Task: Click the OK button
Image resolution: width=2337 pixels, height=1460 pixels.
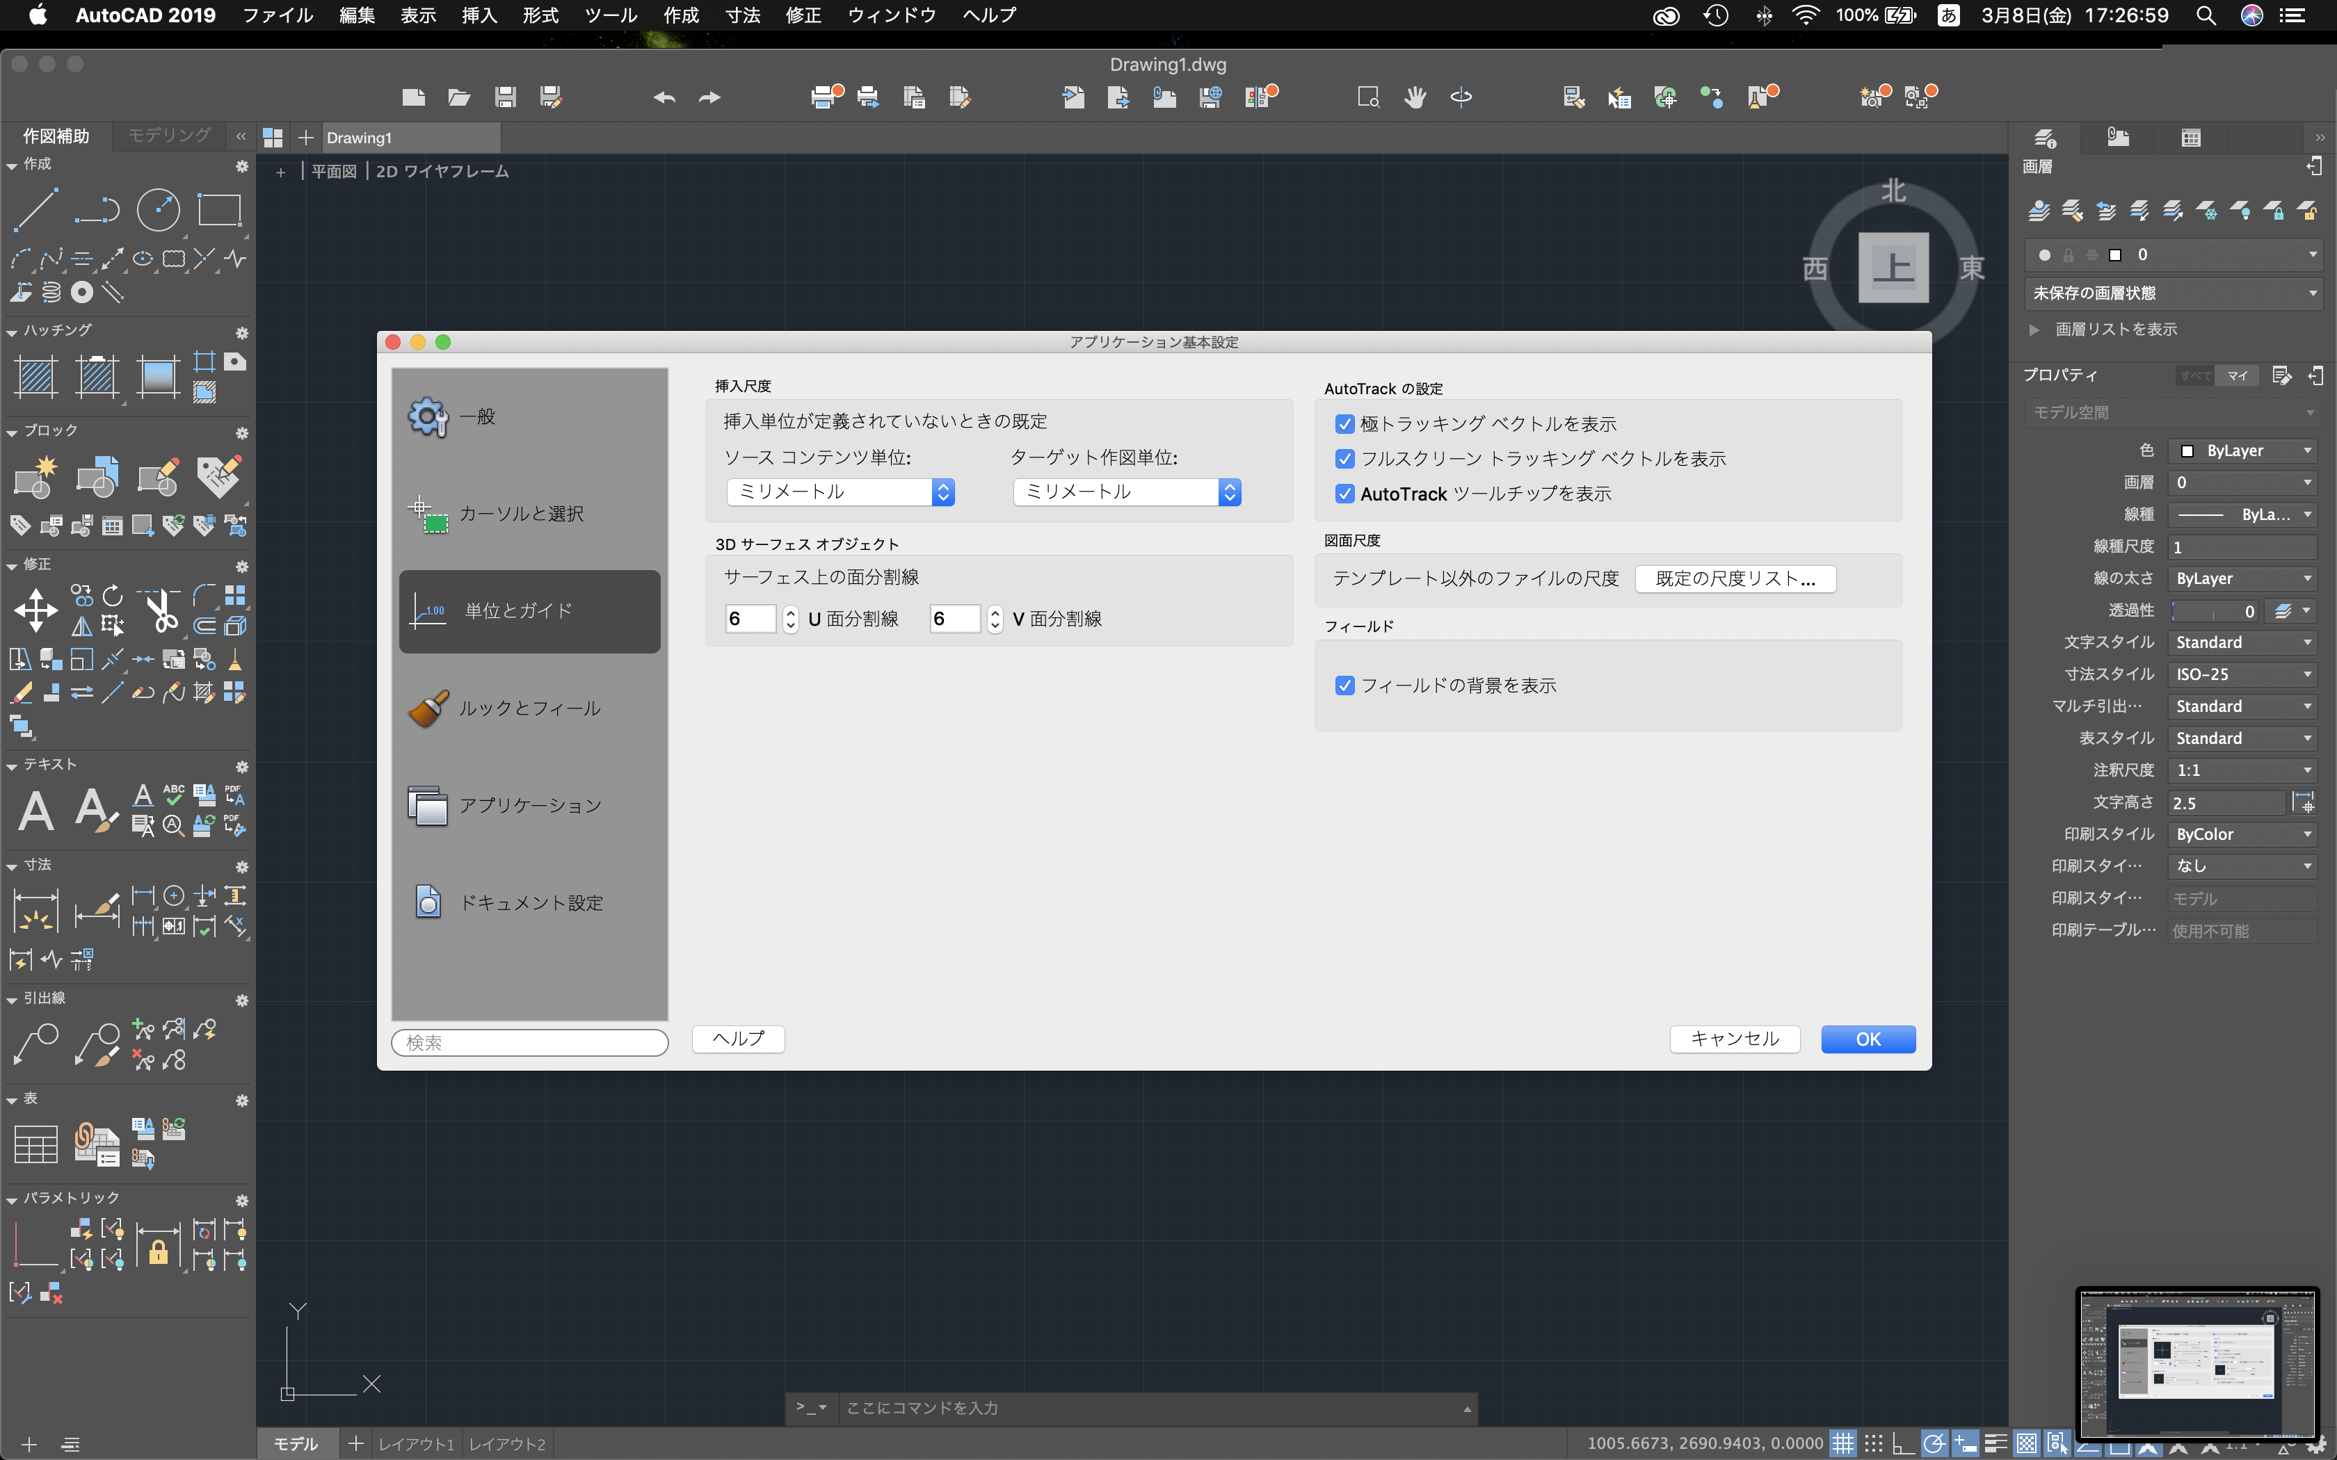Action: pyautogui.click(x=1868, y=1039)
